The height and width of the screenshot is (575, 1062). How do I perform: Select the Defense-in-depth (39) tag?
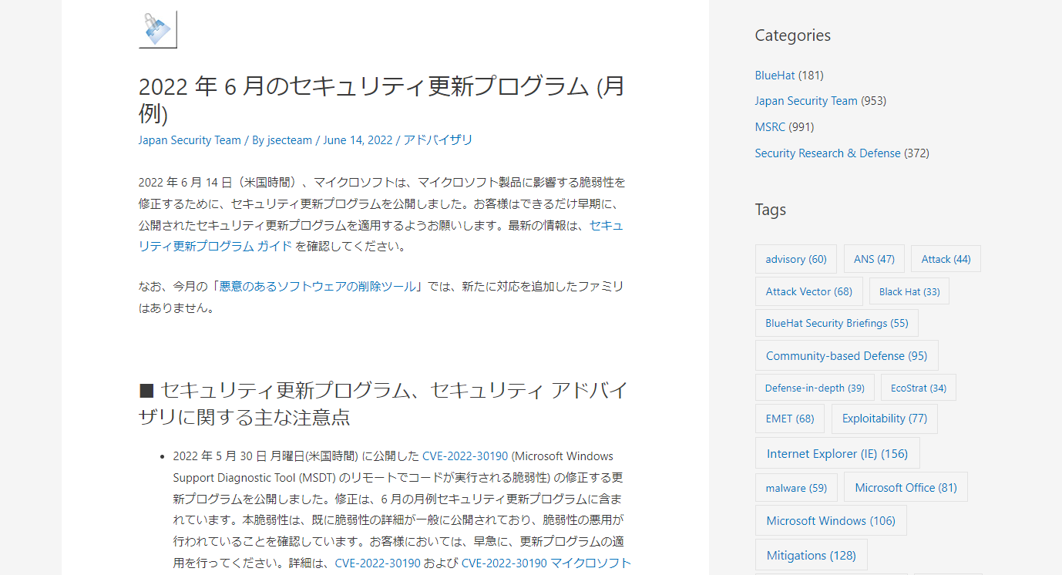point(815,388)
